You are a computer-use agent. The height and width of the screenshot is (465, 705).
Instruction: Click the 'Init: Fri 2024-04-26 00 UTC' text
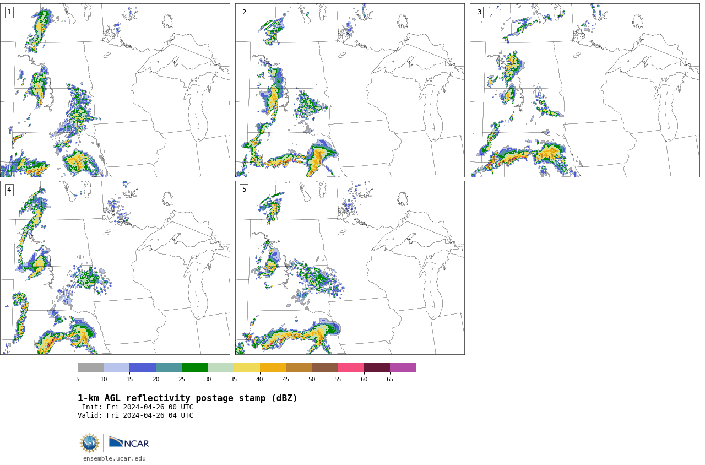[x=138, y=407]
